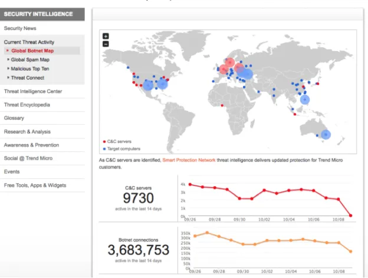Select the 3,683,753 botnet connections count
368x278 pixels.
138,250
